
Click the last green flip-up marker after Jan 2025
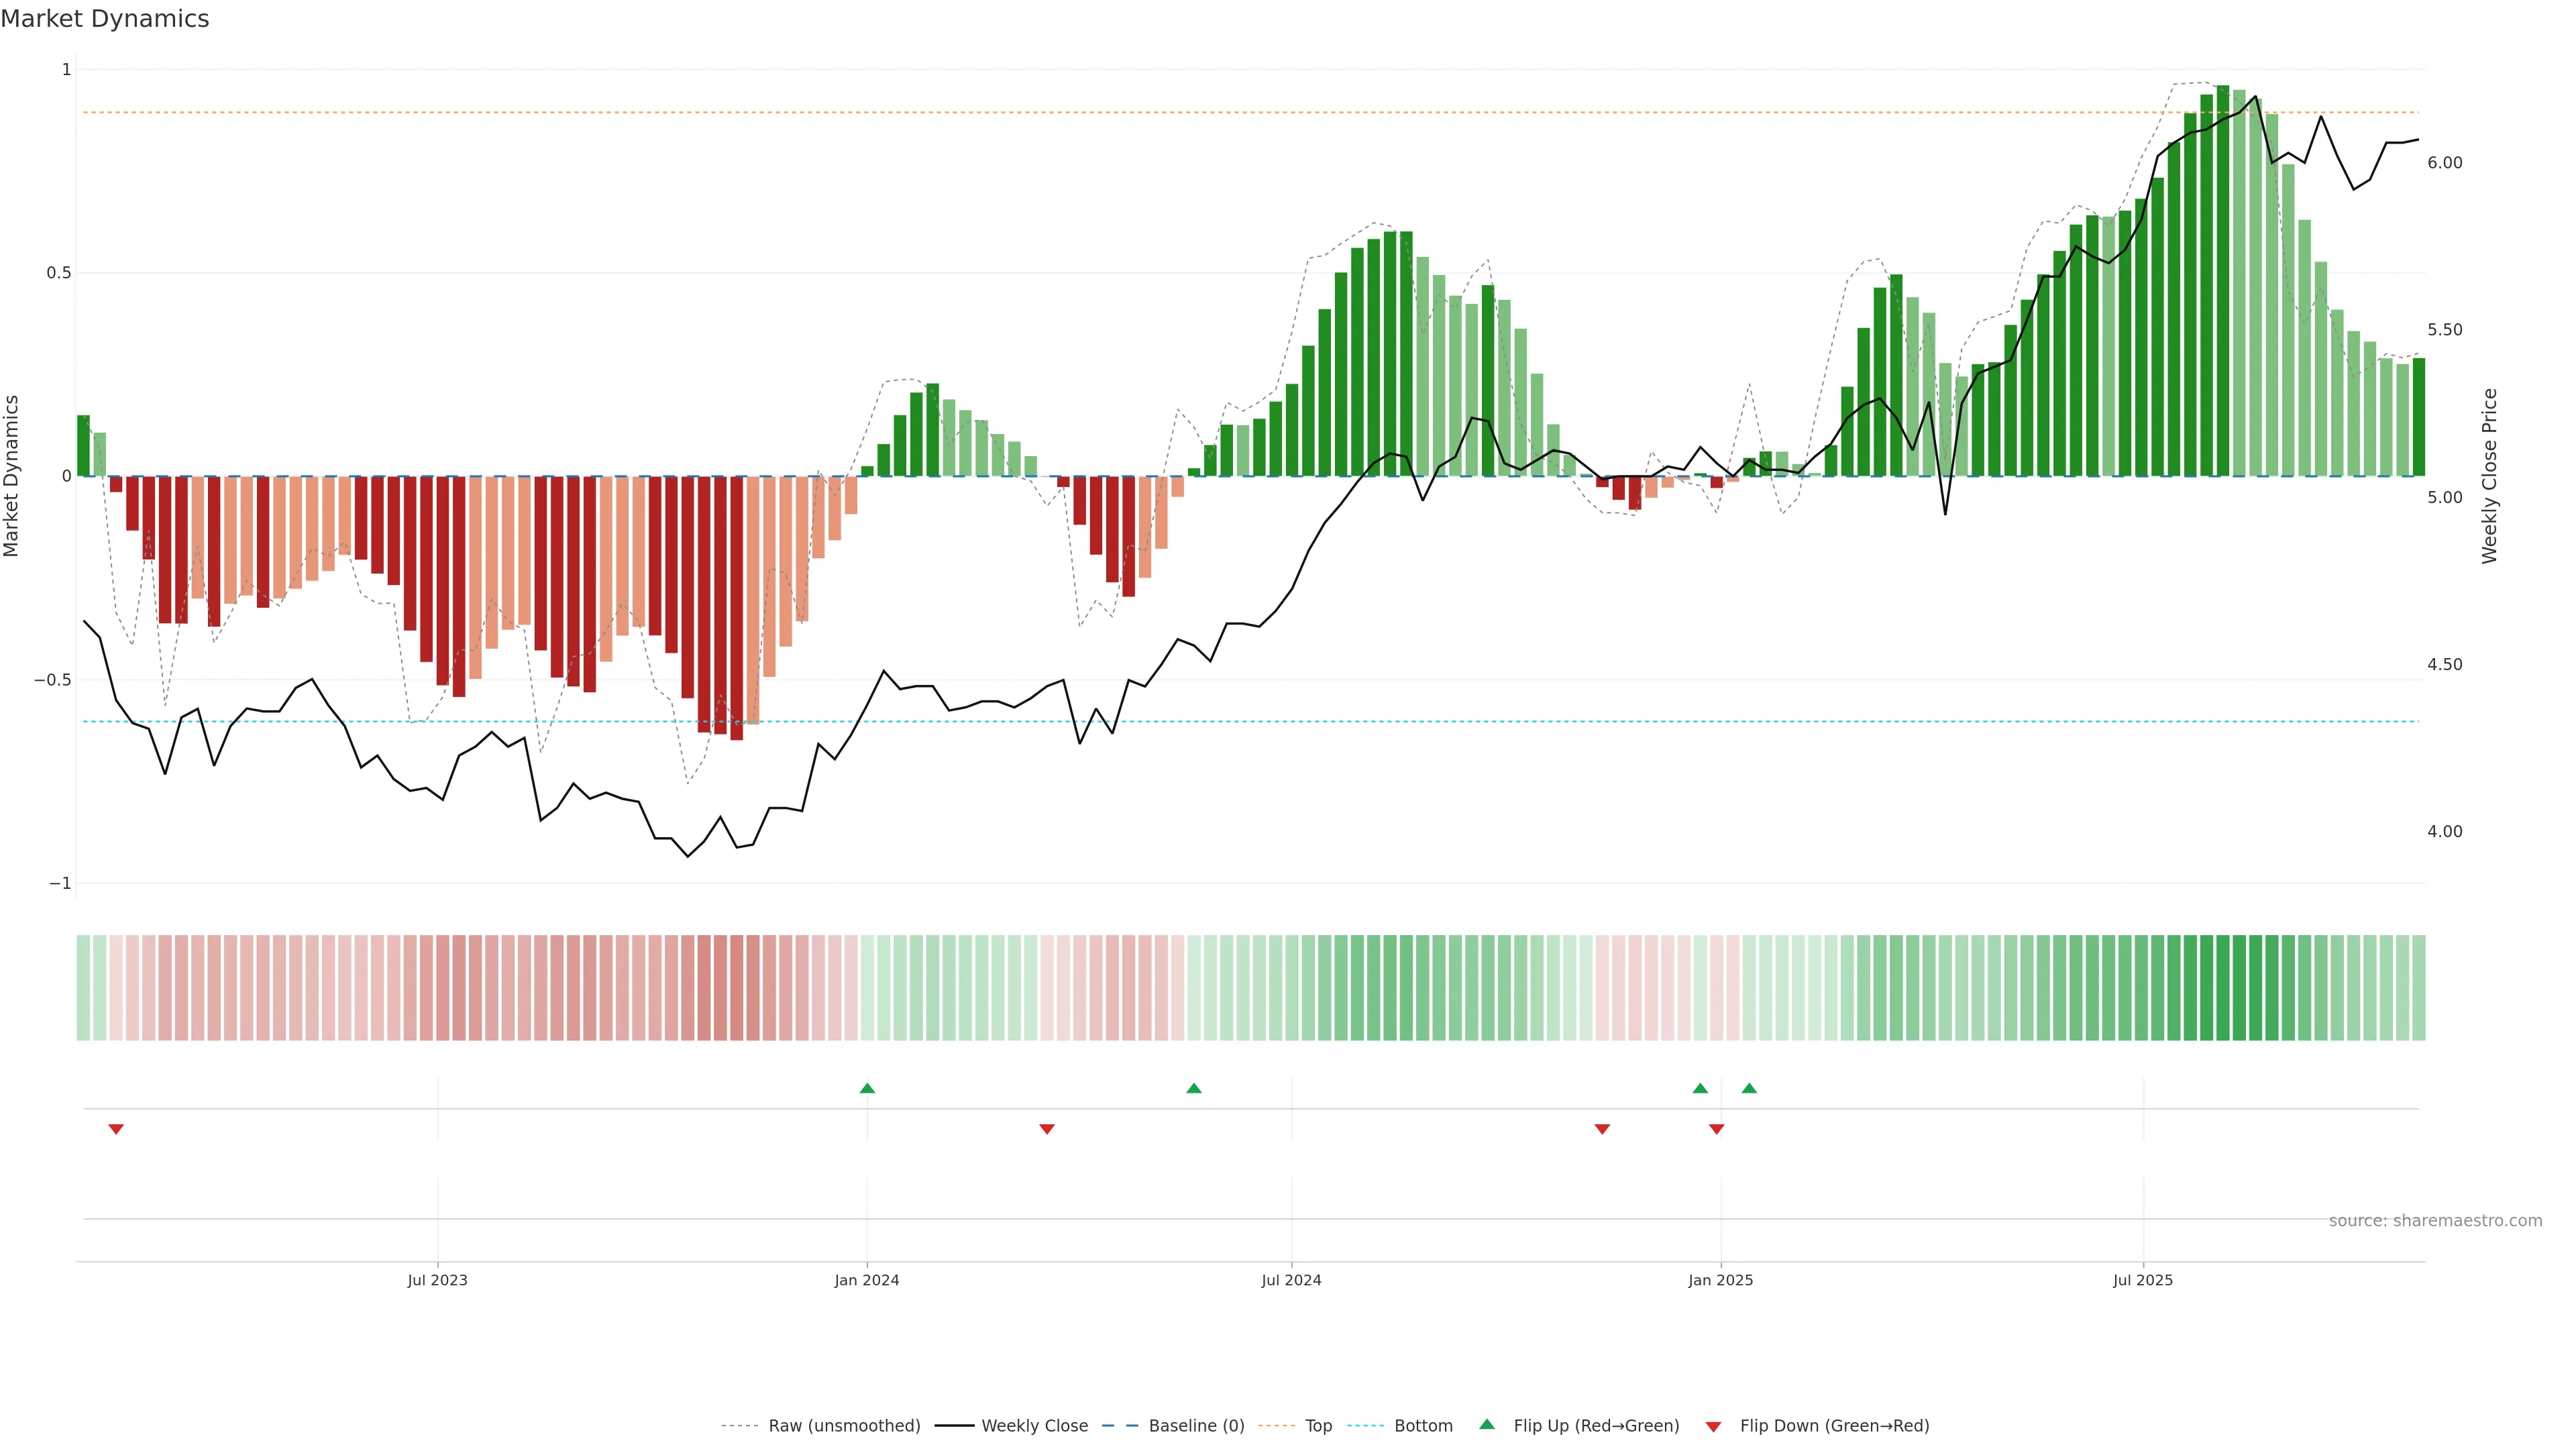point(1749,1088)
